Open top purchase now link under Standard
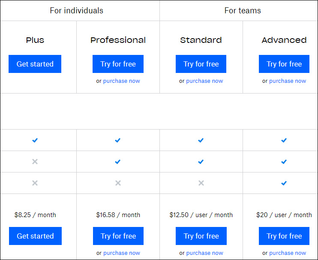Image resolution: width=318 pixels, height=260 pixels. click(204, 81)
